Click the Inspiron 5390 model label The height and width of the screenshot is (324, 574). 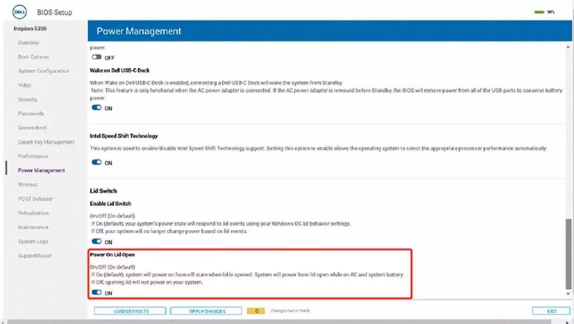30,29
